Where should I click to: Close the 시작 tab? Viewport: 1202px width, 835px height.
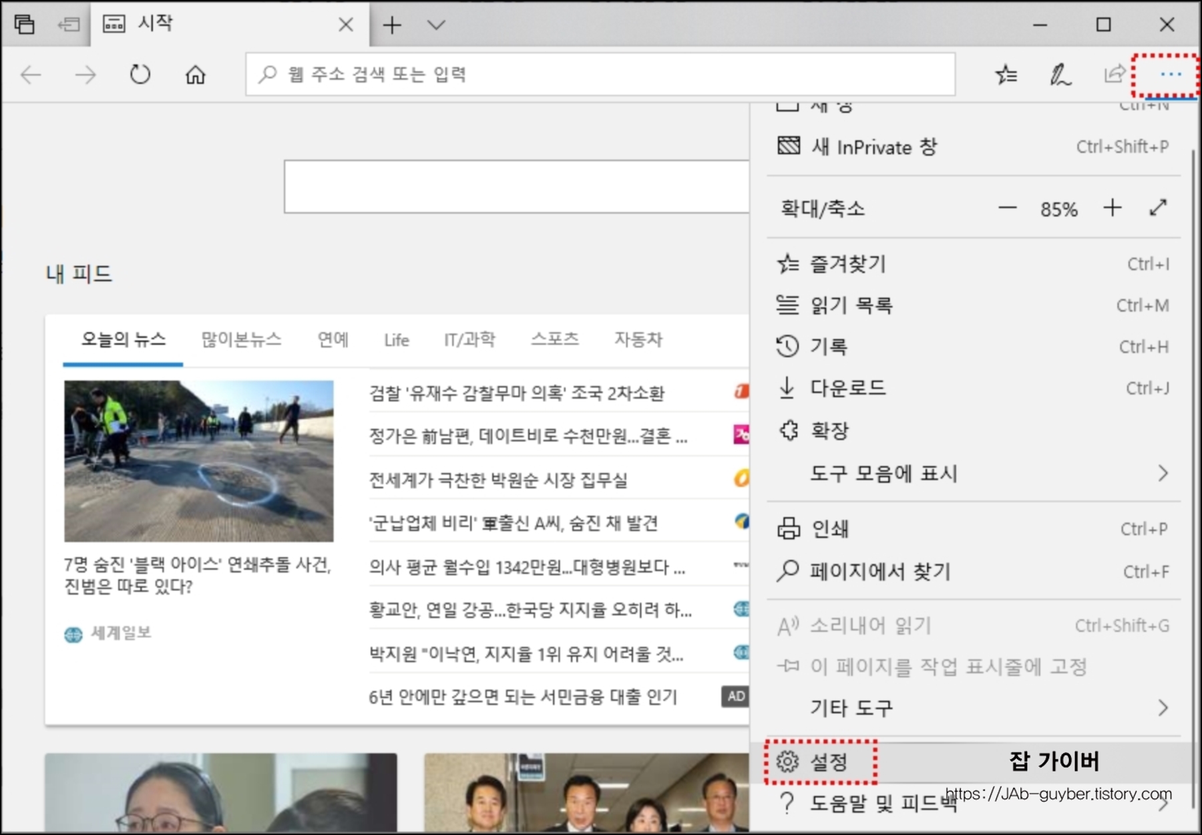pyautogui.click(x=346, y=25)
